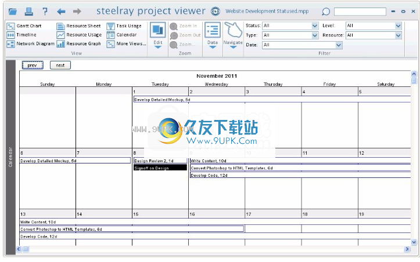
Task: Click the horizontal scrollbar right arrow
Action: point(407,249)
